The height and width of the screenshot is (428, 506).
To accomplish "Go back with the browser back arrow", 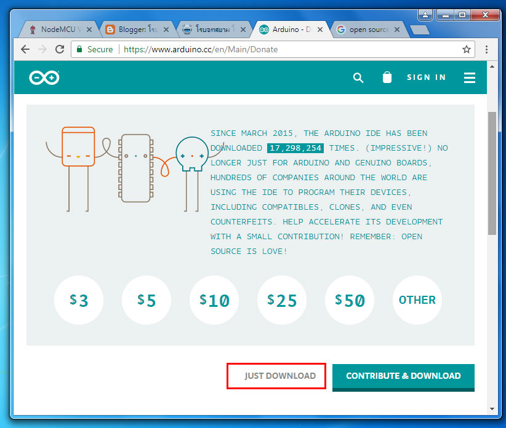I will point(25,49).
